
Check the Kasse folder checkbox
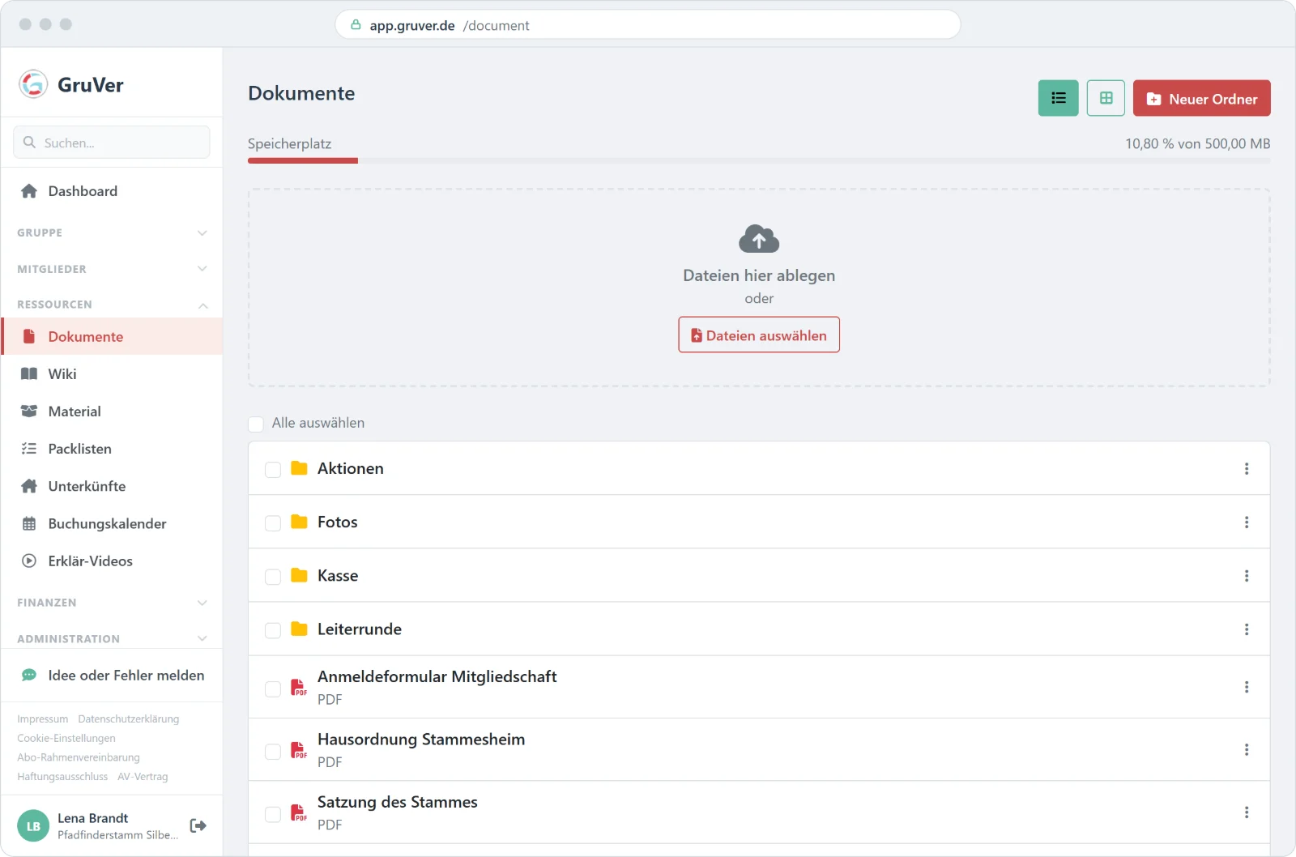(x=273, y=576)
